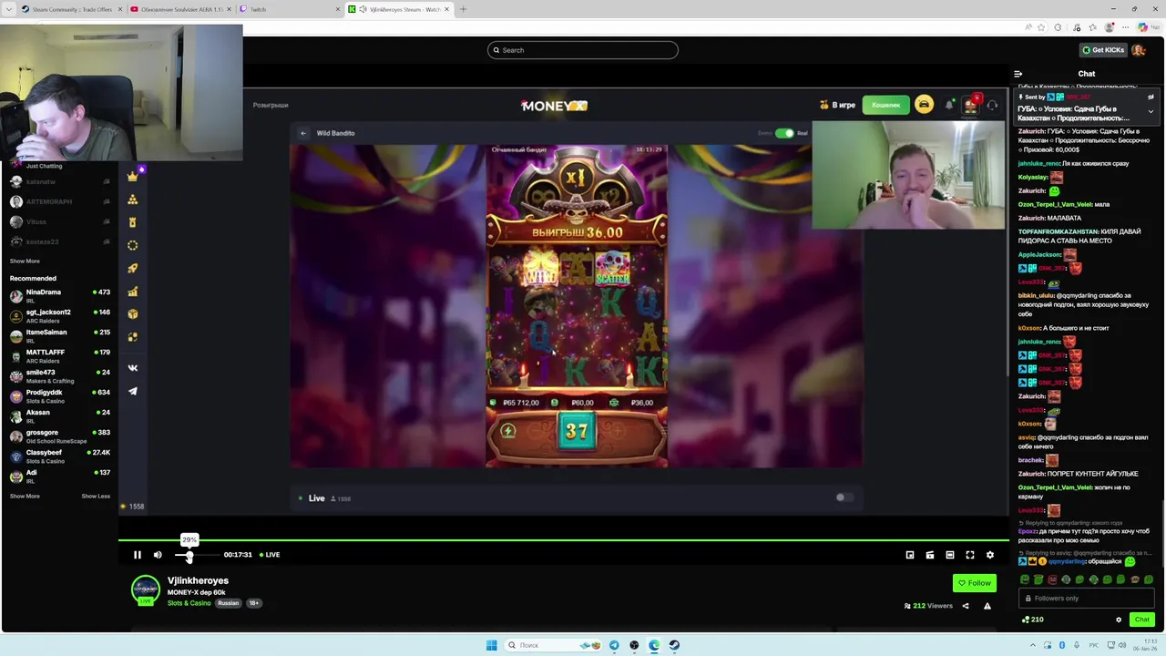Send message with the Chat button
The height and width of the screenshot is (656, 1166).
1141,620
